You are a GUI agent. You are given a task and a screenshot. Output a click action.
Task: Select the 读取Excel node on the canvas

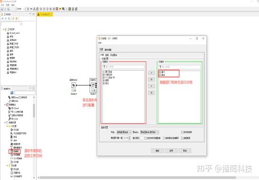[x=74, y=85]
